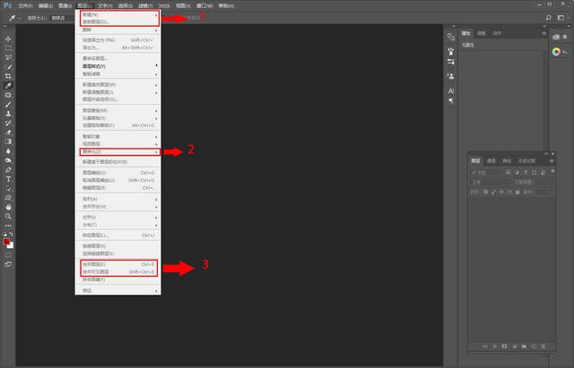Select the Magic Wand tool
This screenshot has width=574, height=368.
(8, 67)
